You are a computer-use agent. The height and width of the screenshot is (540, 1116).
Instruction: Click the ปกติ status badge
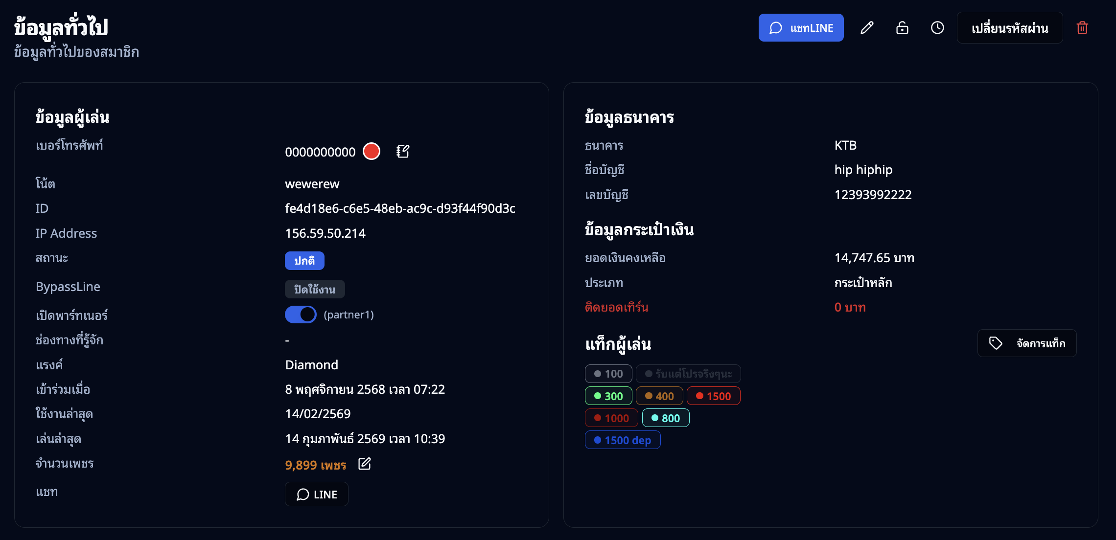[x=304, y=261]
